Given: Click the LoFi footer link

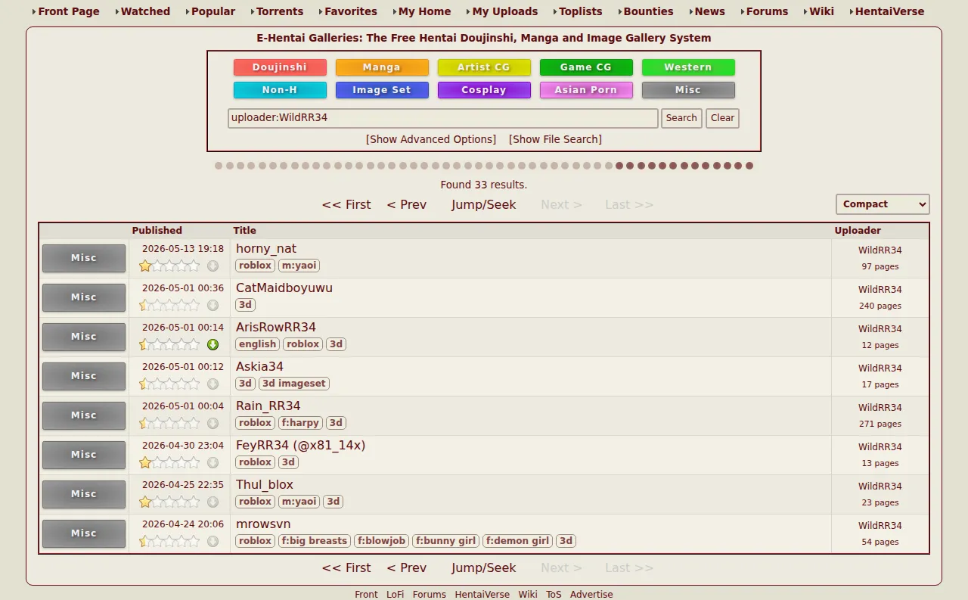Looking at the screenshot, I should click(x=395, y=595).
